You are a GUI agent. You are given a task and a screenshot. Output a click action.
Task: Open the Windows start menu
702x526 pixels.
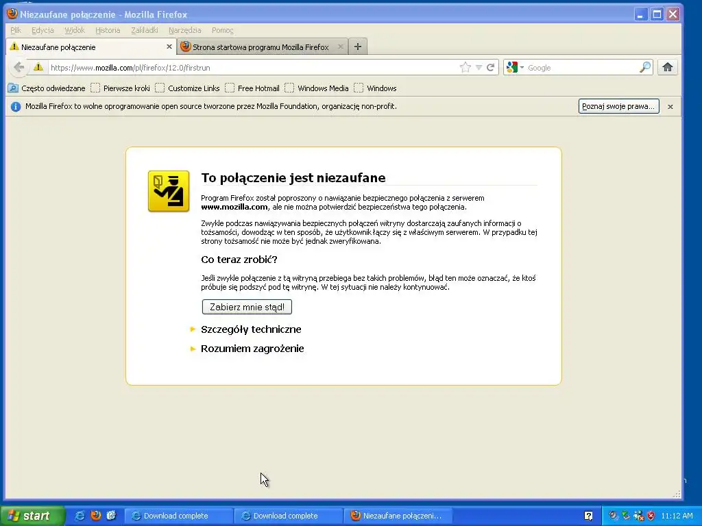tap(33, 516)
